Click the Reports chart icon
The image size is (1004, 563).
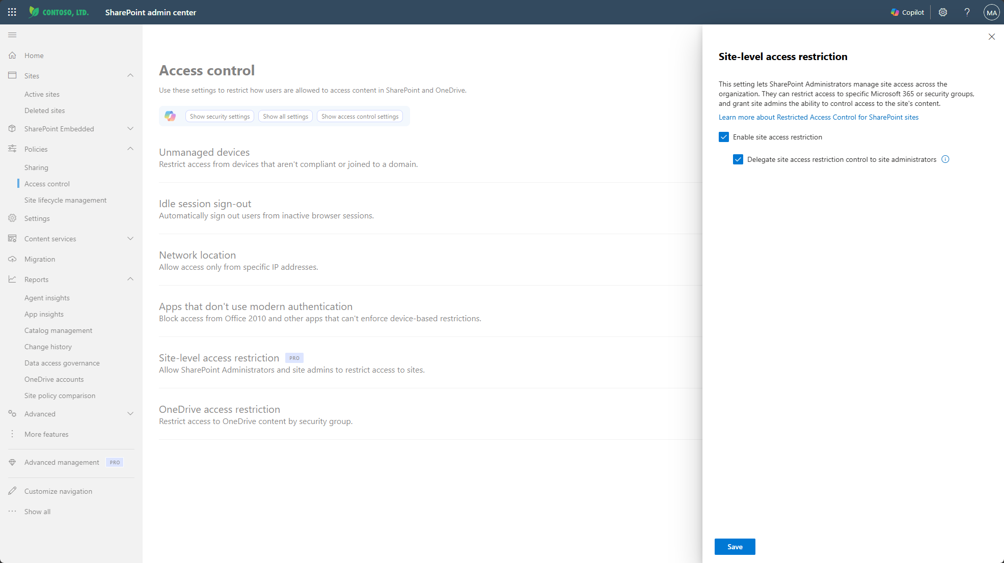pos(13,279)
